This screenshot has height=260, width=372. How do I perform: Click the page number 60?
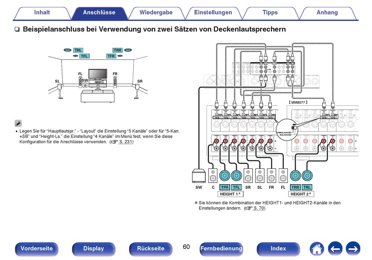pos(186,247)
